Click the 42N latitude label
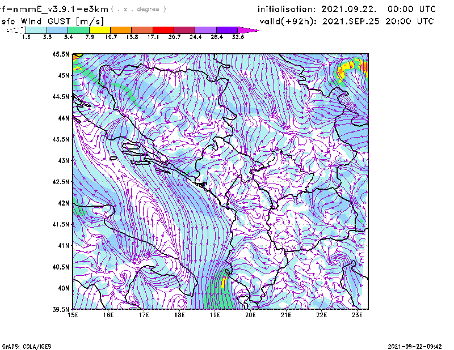The image size is (454, 350). click(64, 203)
